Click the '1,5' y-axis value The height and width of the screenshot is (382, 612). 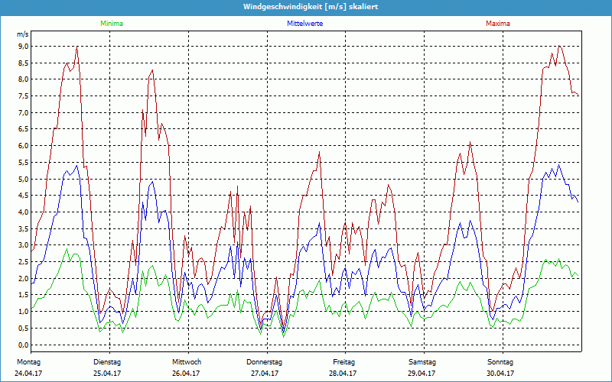pyautogui.click(x=24, y=296)
